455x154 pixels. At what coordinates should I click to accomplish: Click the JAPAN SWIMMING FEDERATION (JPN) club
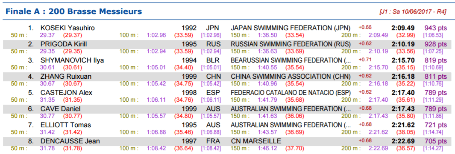point(291,28)
